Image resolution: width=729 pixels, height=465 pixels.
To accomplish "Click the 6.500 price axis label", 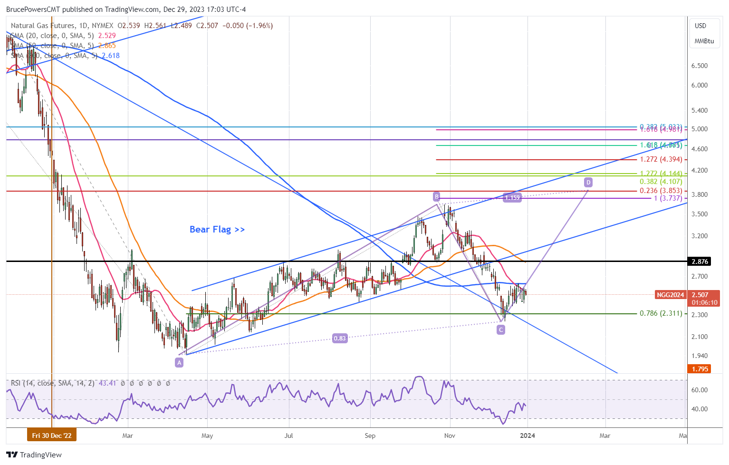I will [700, 66].
